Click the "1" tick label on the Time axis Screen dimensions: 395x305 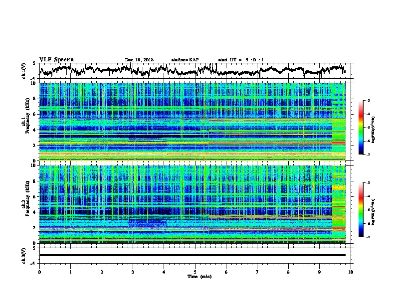(x=70, y=272)
